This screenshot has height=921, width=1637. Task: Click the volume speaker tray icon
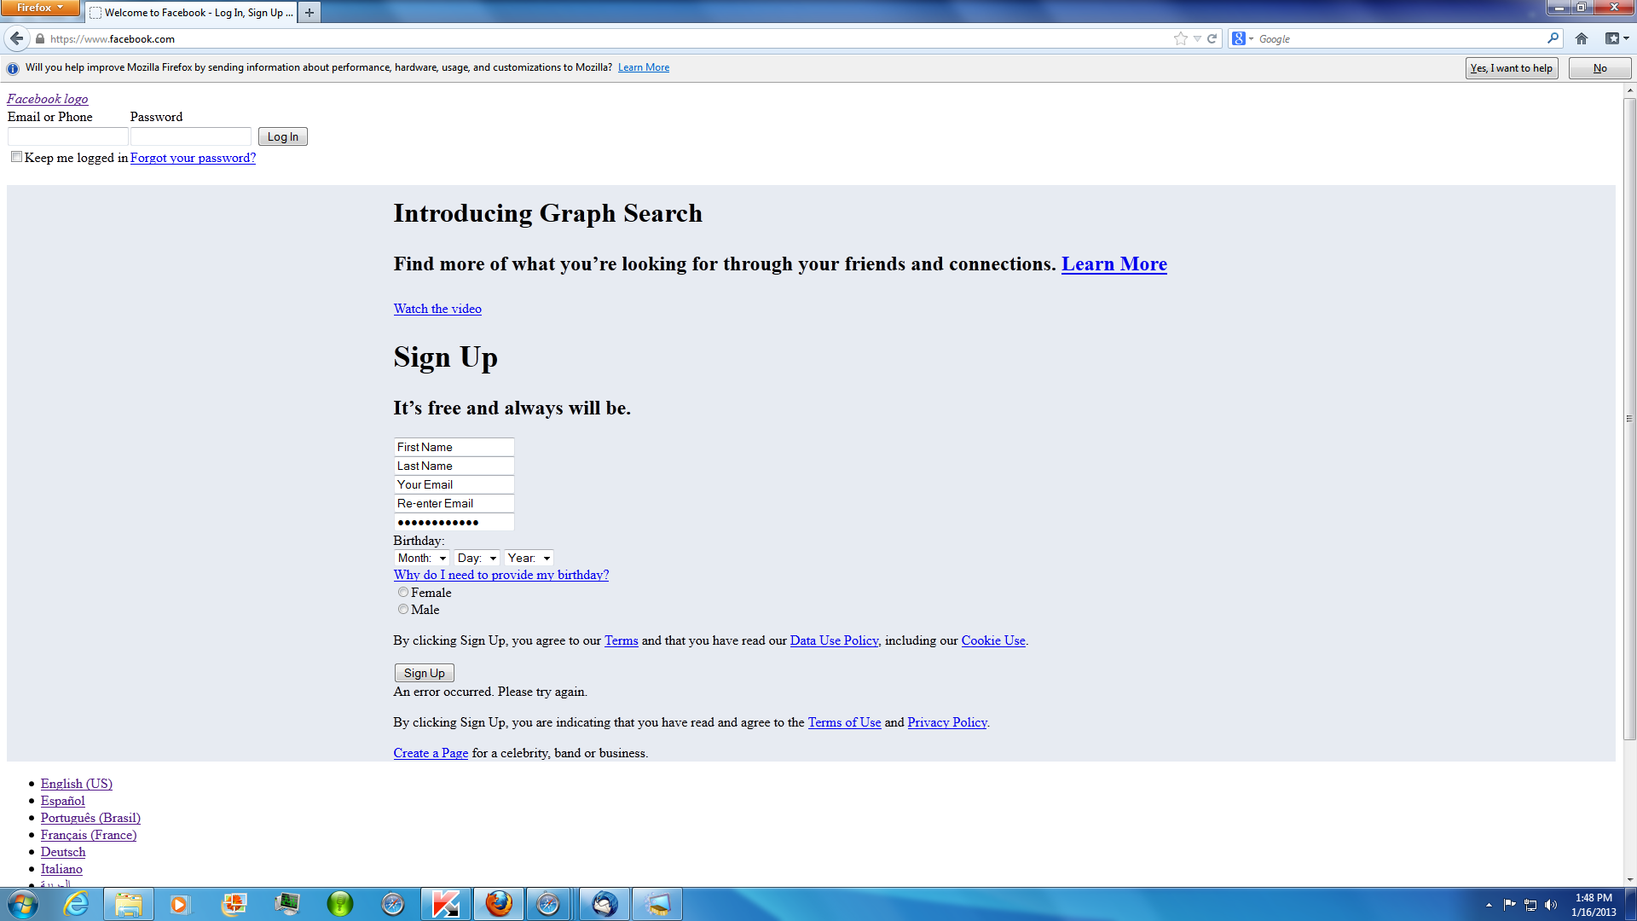(x=1551, y=905)
